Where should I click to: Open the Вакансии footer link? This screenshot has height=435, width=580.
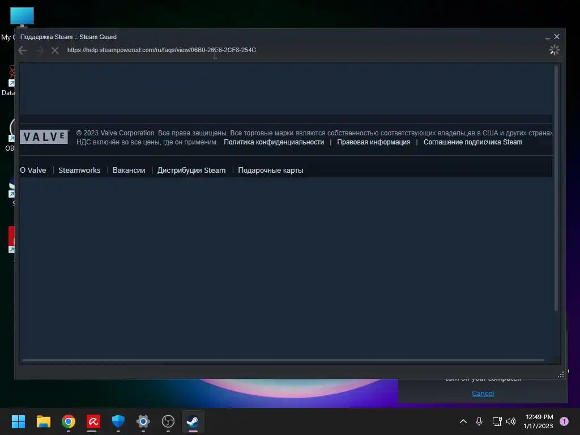pos(129,170)
